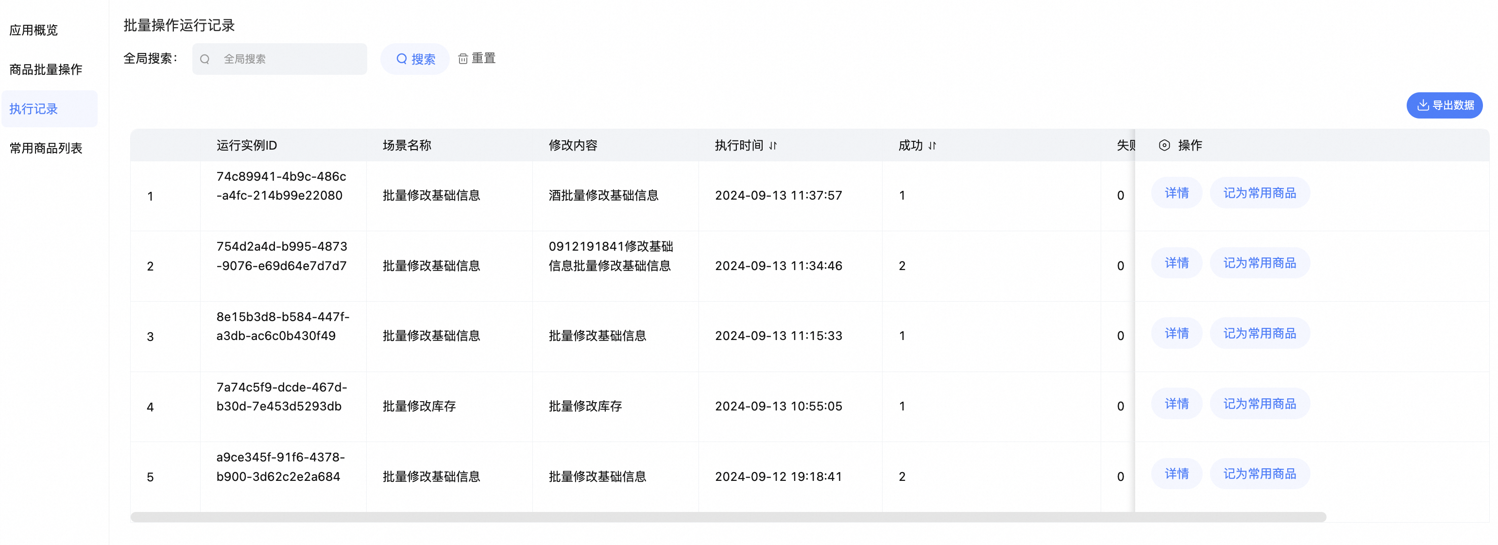
Task: Sort by 执行时间 using the sort arrows
Action: tap(773, 145)
